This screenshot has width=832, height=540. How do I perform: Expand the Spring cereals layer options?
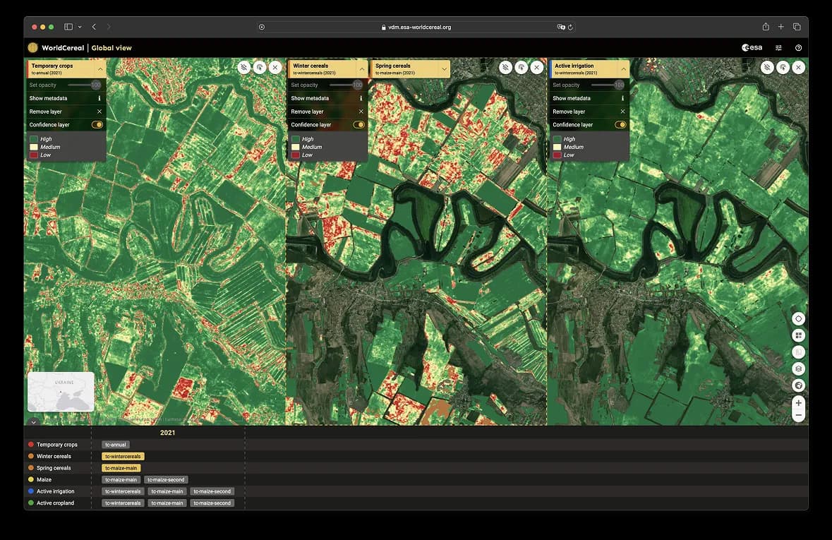coord(444,68)
